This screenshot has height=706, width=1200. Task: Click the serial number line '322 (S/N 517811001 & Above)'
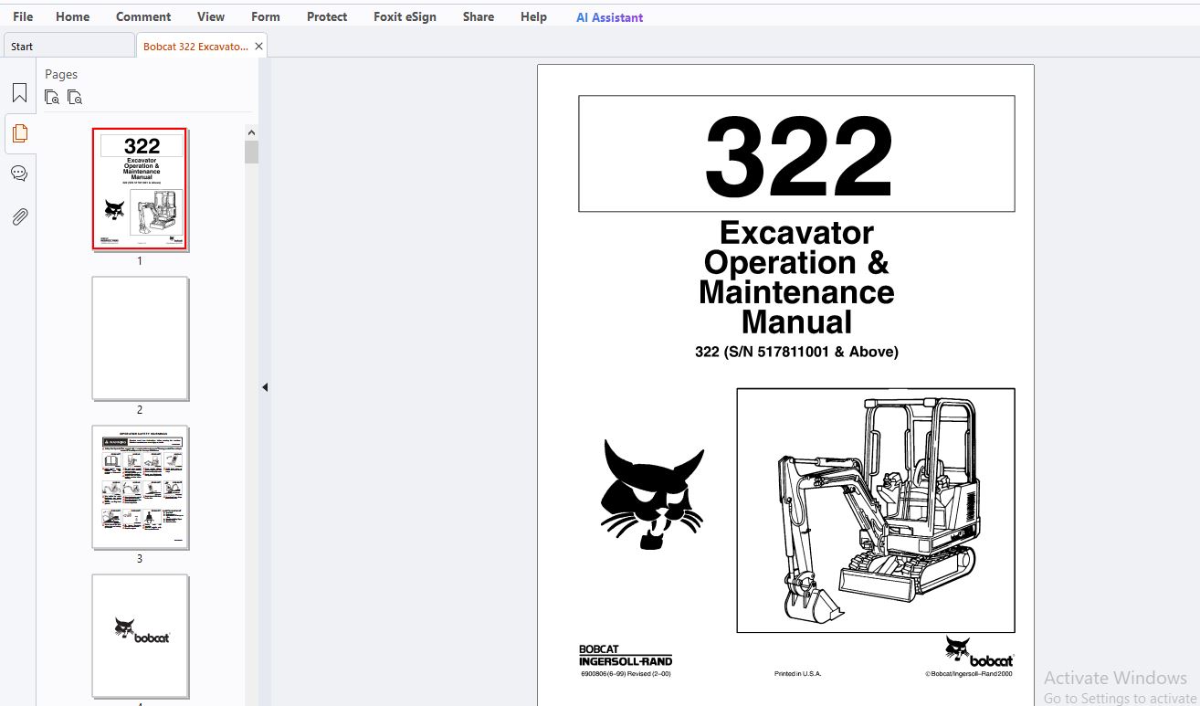(796, 352)
